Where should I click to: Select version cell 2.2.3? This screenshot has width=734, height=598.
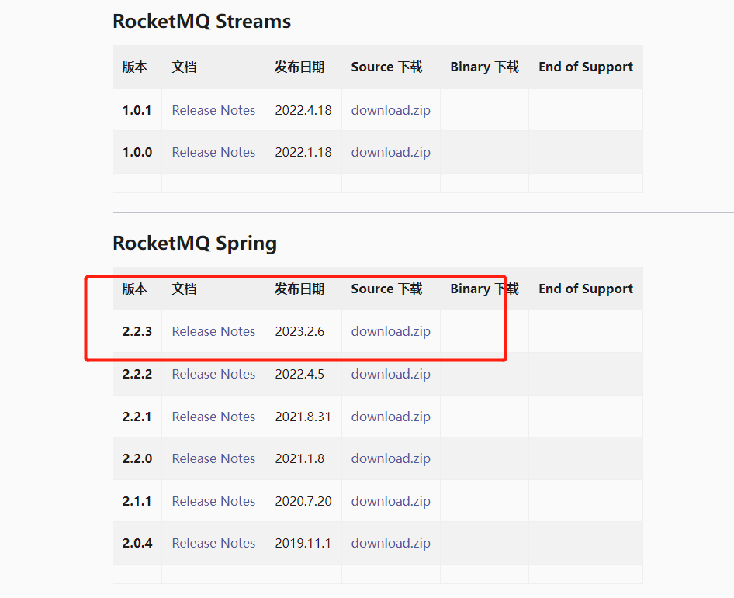tap(137, 332)
